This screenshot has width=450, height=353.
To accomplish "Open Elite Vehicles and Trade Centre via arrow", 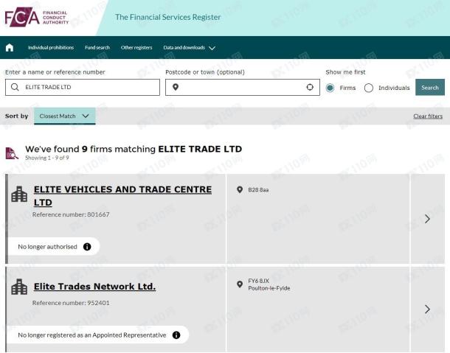I will [x=427, y=219].
